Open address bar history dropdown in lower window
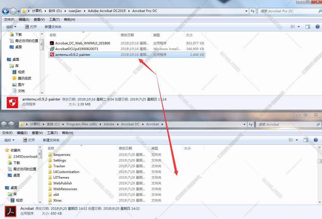The width and height of the screenshot is (322, 219). tap(244, 124)
